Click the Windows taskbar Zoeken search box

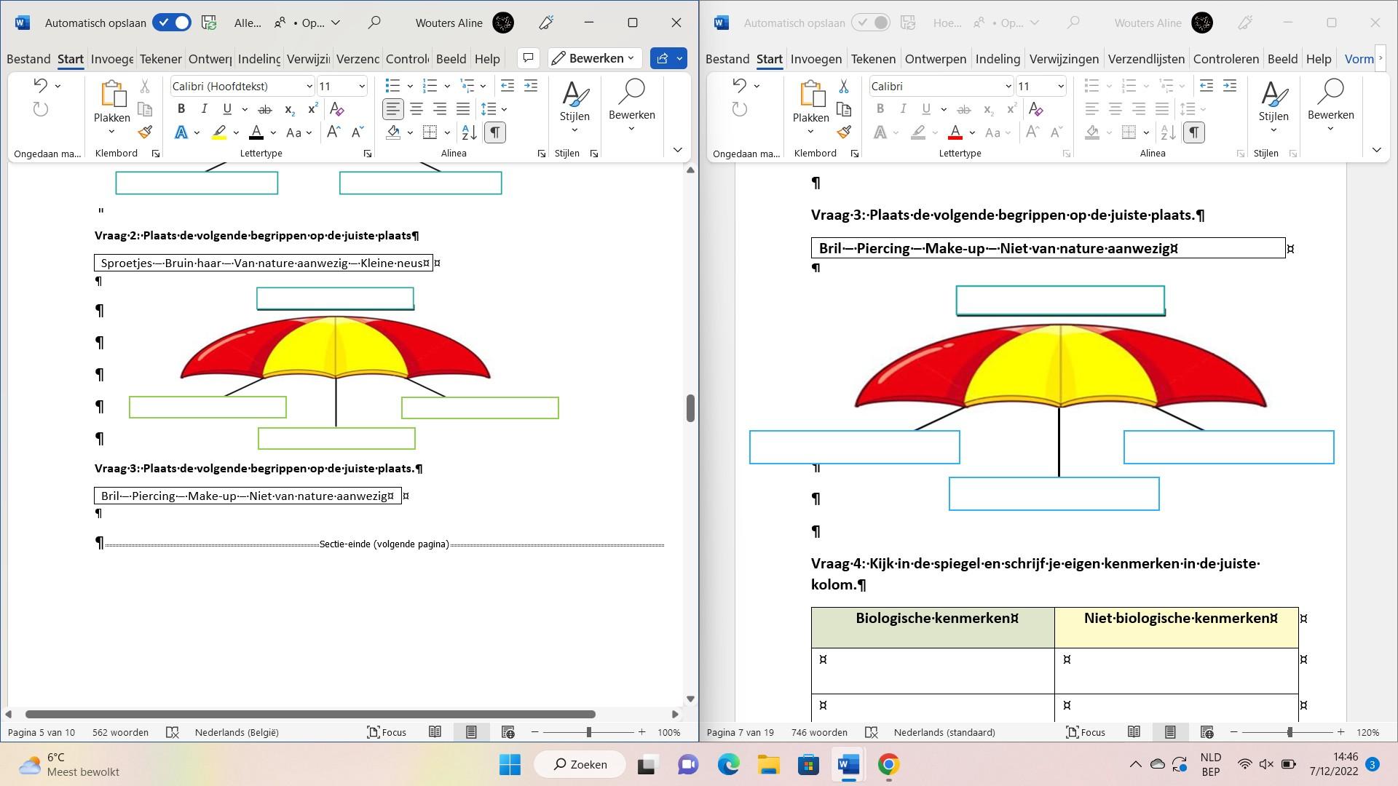pyautogui.click(x=580, y=765)
